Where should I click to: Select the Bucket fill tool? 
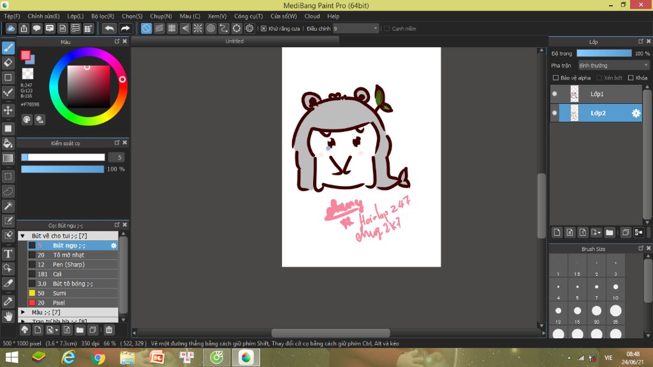pos(8,143)
